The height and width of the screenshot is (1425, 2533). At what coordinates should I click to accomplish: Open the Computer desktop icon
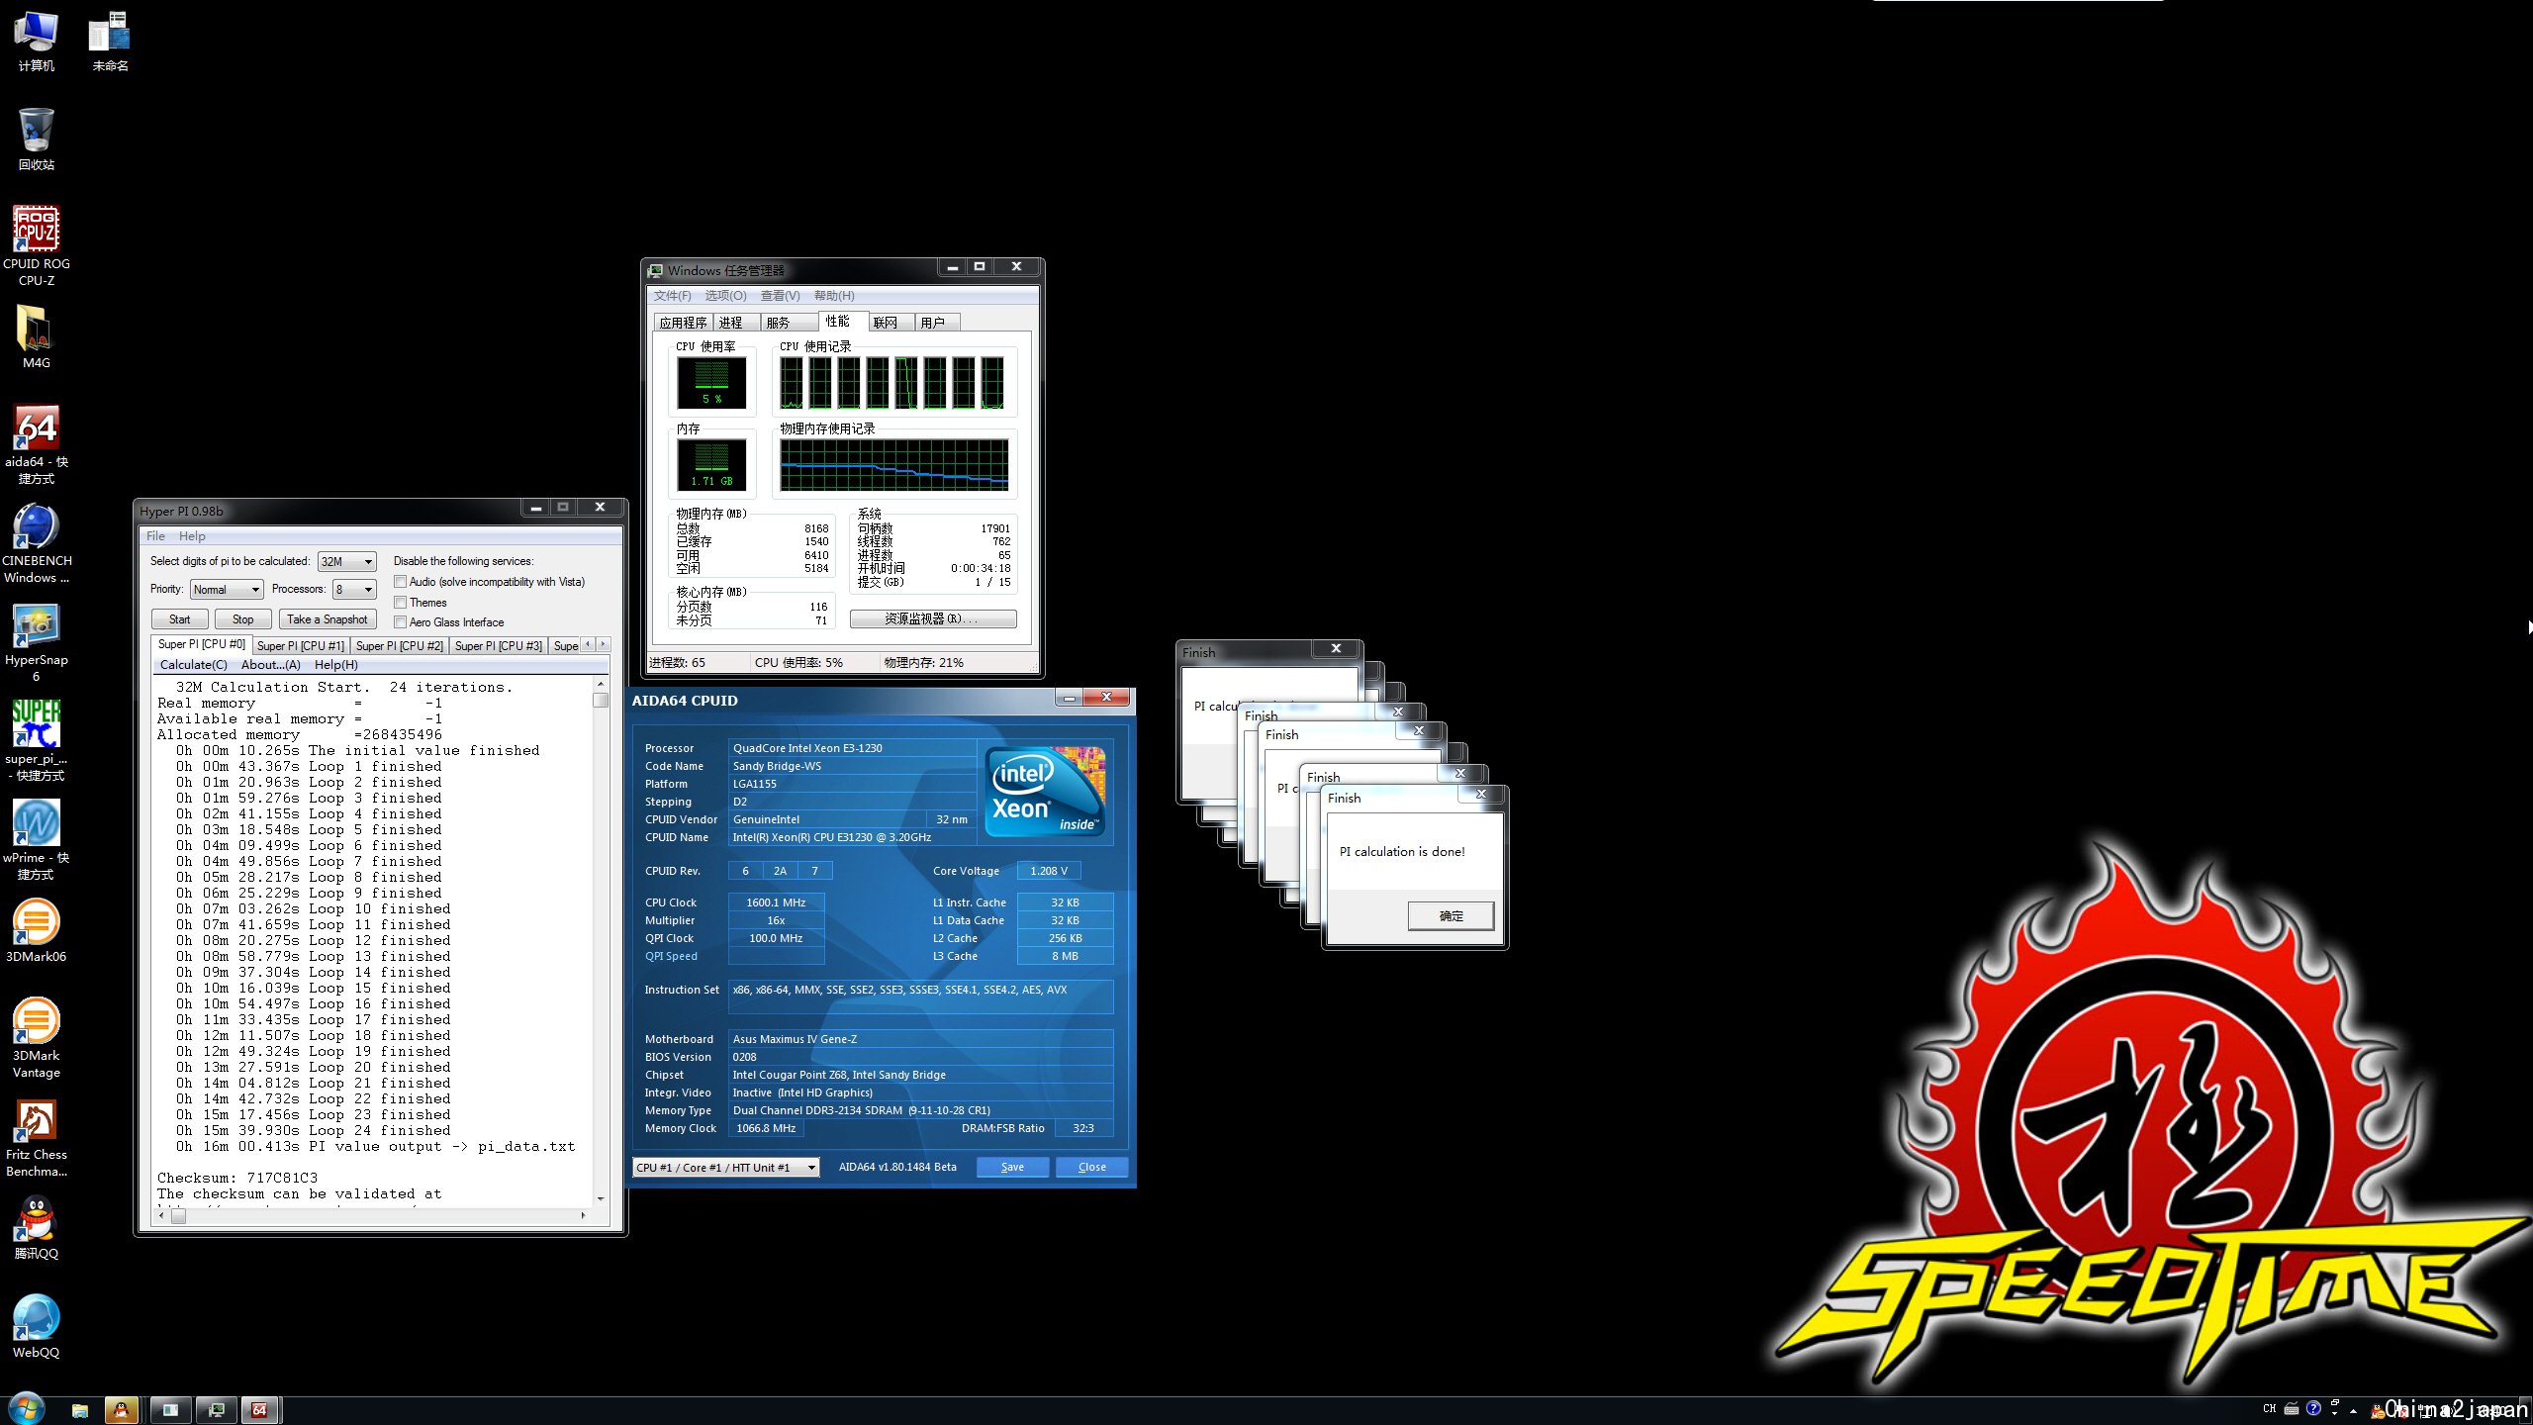(x=37, y=42)
